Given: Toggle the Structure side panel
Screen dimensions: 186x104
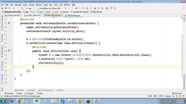Looking at the screenshot, I should [2, 79].
